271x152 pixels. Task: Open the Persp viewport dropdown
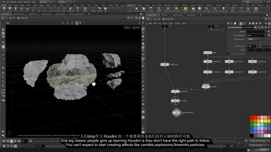click(x=127, y=28)
